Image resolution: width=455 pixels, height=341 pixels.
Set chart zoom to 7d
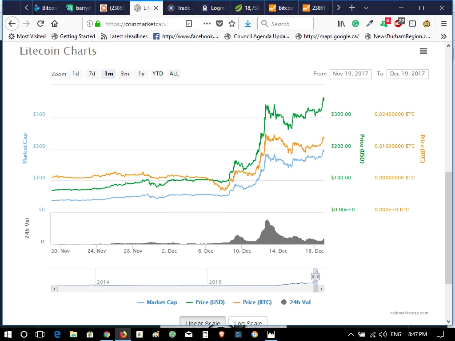click(x=92, y=74)
